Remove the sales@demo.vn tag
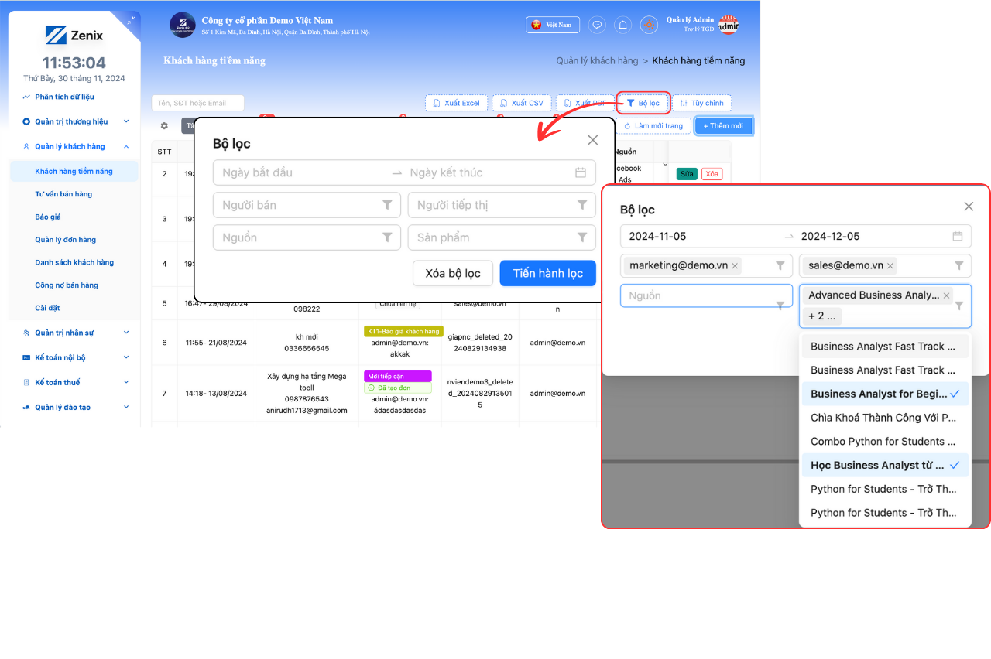The width and height of the screenshot is (991, 659). pos(890,266)
